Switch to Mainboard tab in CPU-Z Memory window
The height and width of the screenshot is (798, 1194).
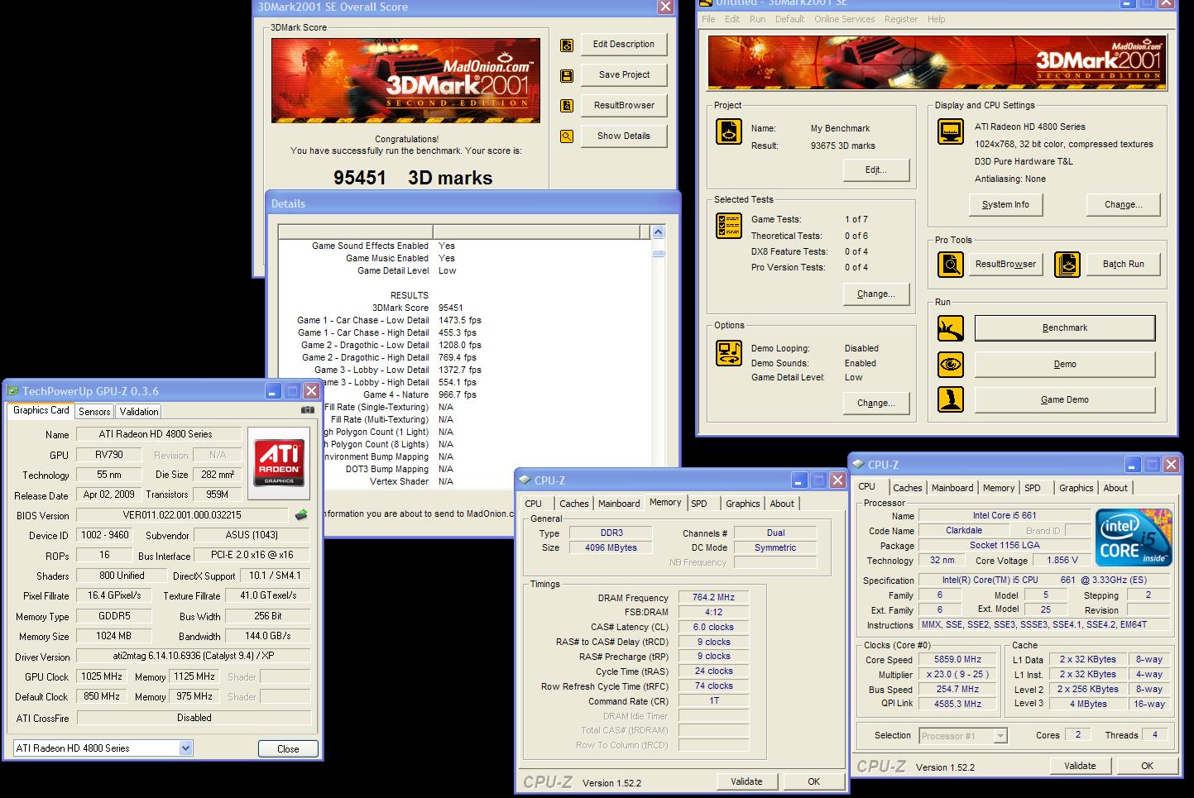tap(619, 504)
